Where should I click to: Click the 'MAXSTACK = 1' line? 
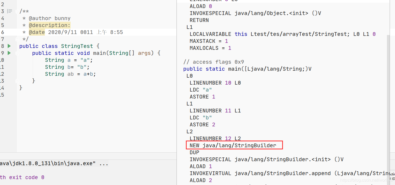(209, 41)
